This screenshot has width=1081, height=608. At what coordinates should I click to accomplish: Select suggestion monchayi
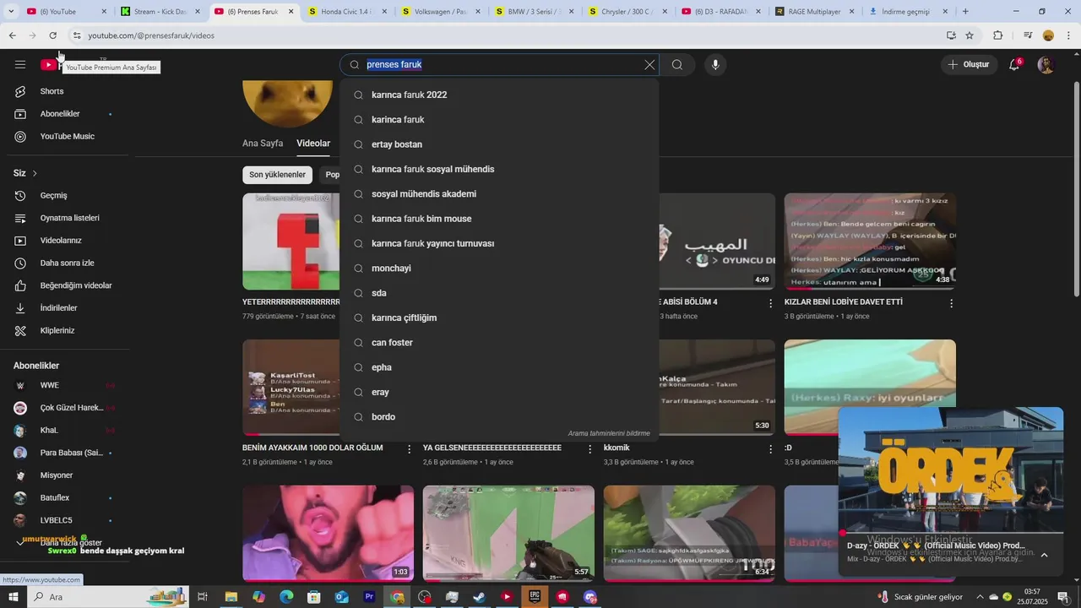coord(499,269)
